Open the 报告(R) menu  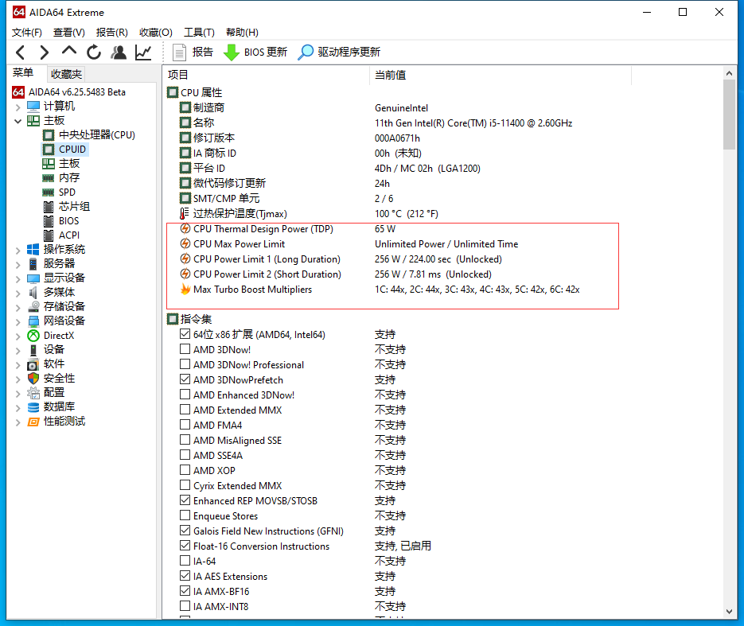pyautogui.click(x=112, y=33)
